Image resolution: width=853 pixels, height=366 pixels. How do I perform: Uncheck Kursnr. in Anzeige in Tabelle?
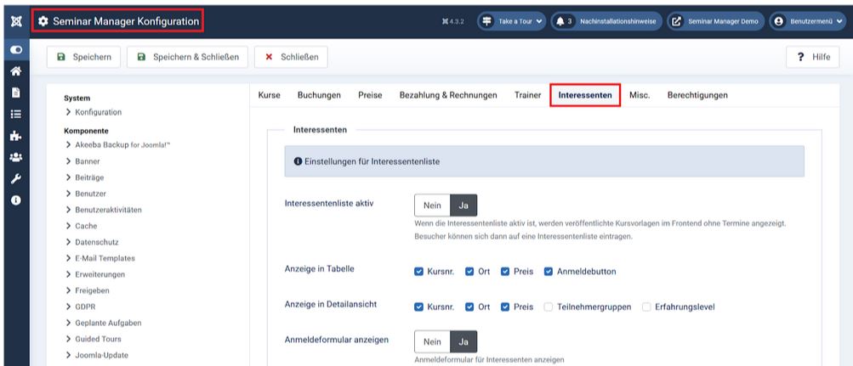[418, 272]
